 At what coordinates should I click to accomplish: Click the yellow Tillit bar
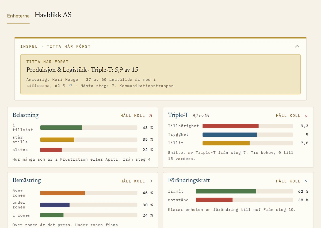pyautogui.click(x=226, y=143)
